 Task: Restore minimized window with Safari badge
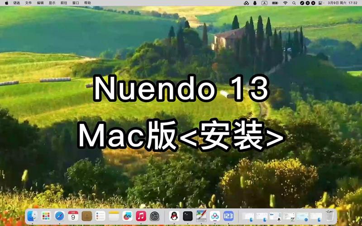302,217
